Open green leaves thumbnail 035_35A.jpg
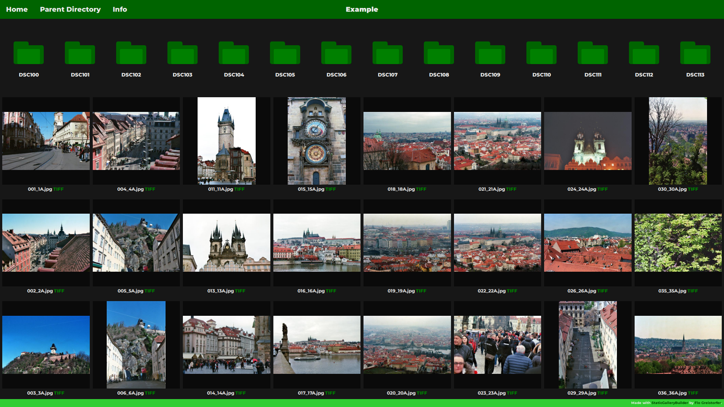This screenshot has width=724, height=407. pos(678,243)
